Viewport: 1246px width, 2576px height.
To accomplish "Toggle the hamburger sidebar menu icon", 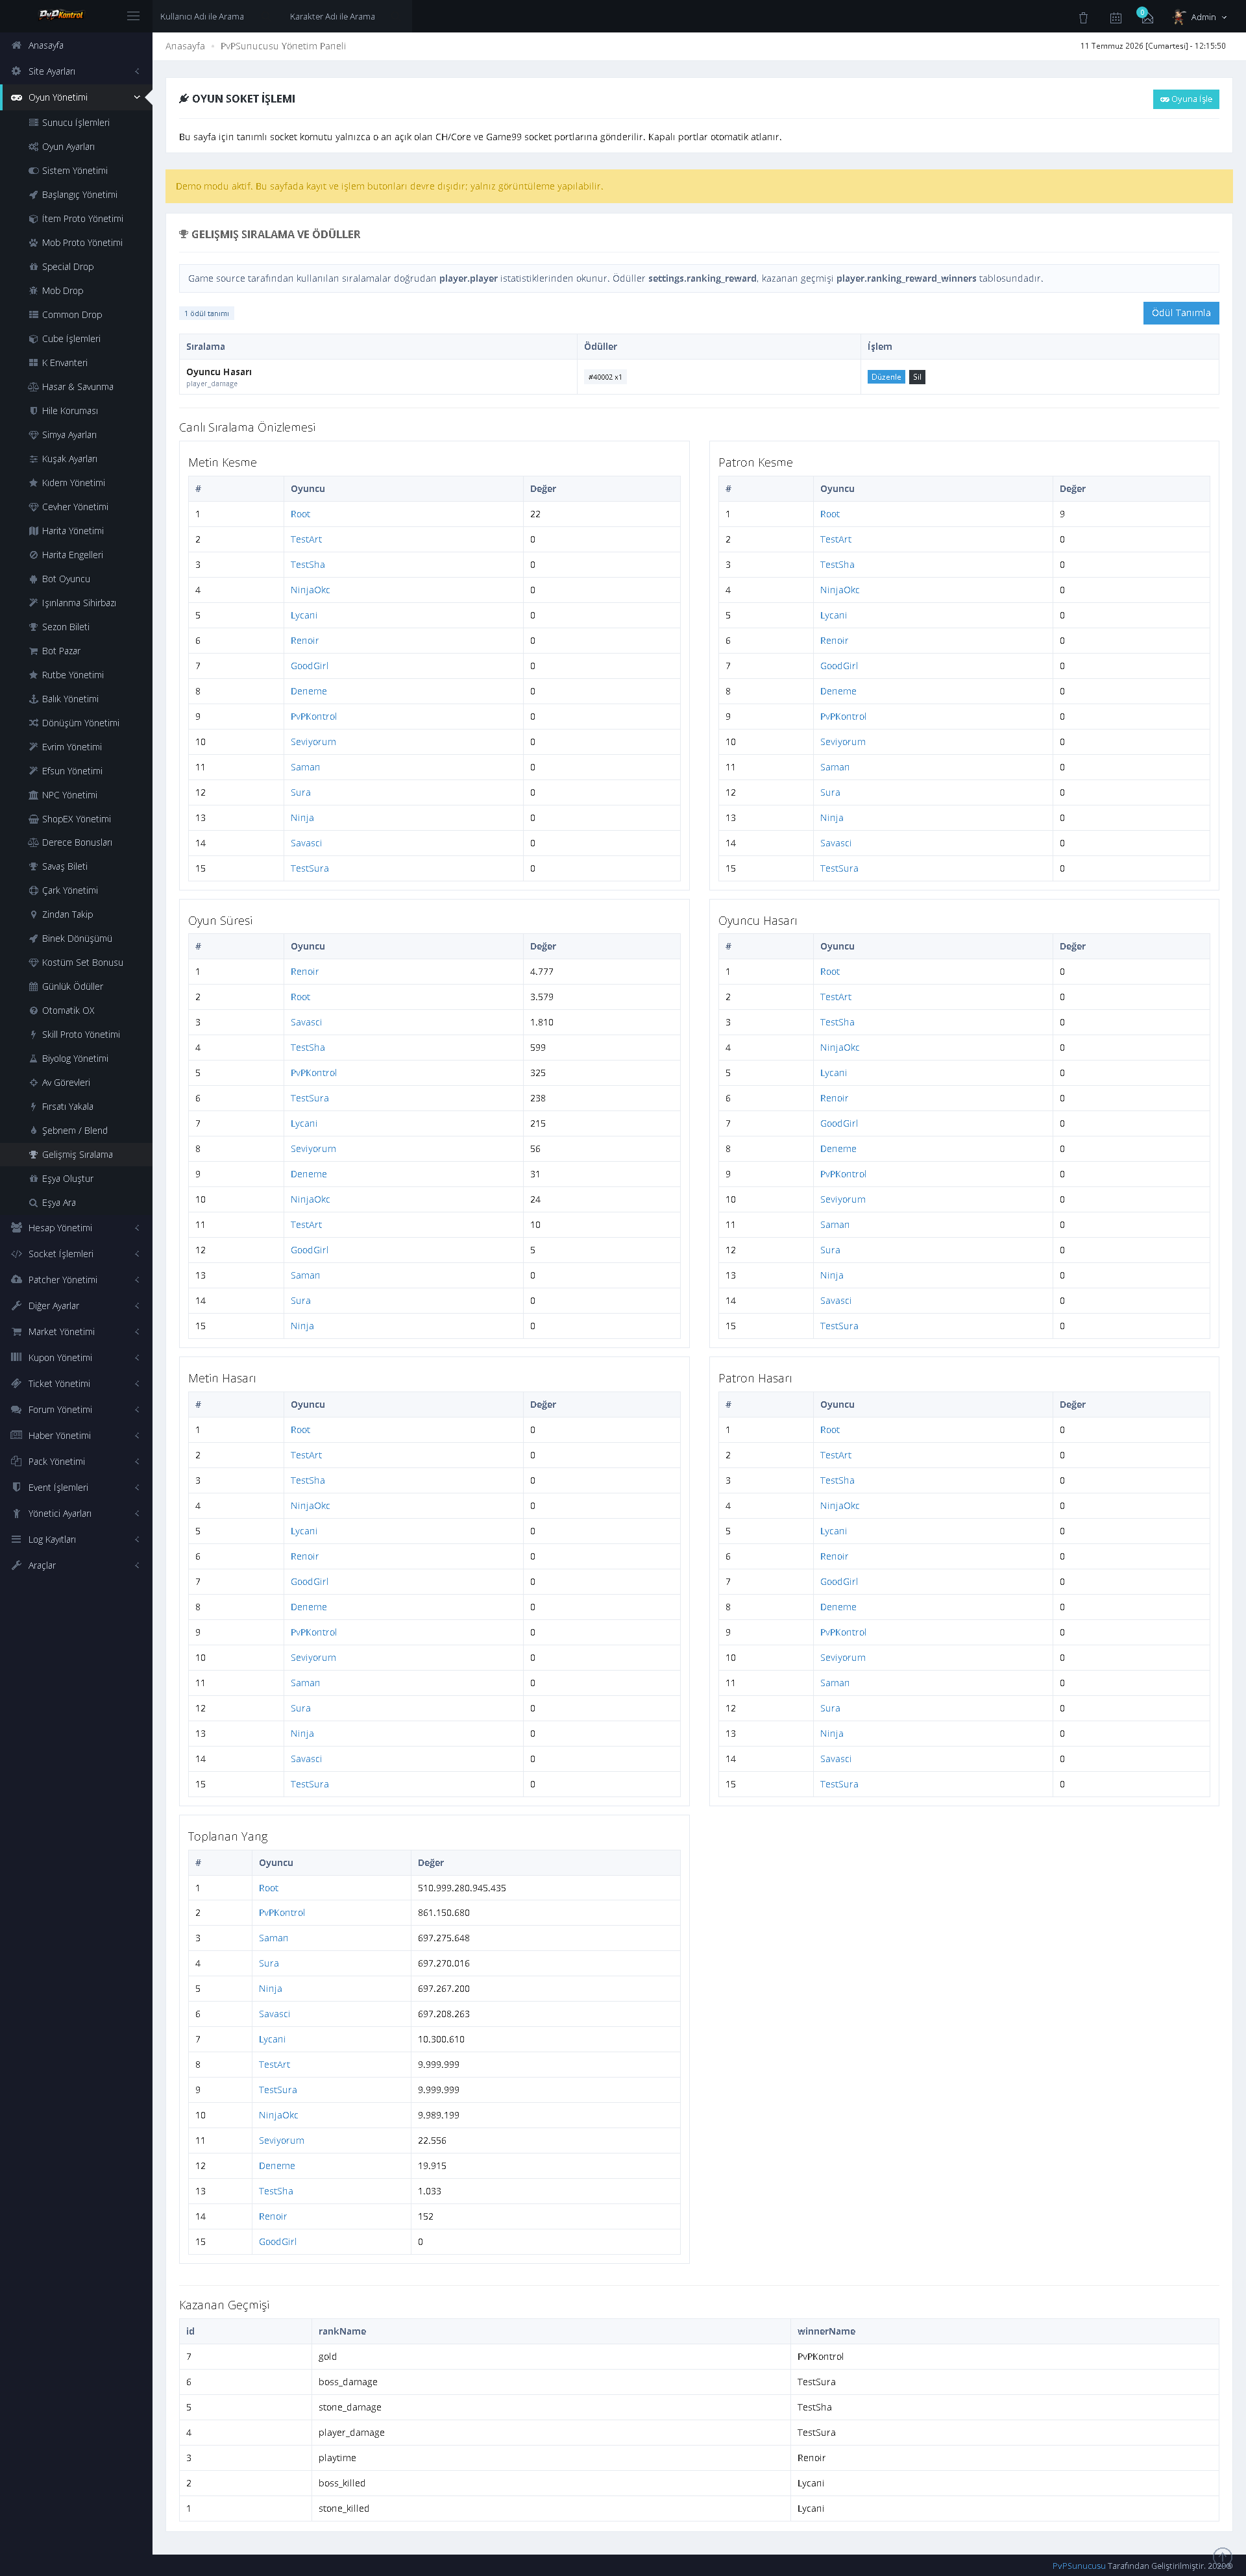I will point(133,16).
